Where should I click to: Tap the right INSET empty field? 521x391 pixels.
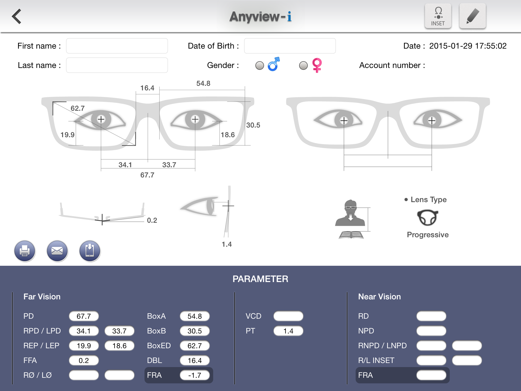pos(431,360)
